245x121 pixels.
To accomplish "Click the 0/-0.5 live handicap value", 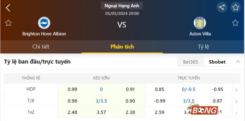I will [x=189, y=89].
